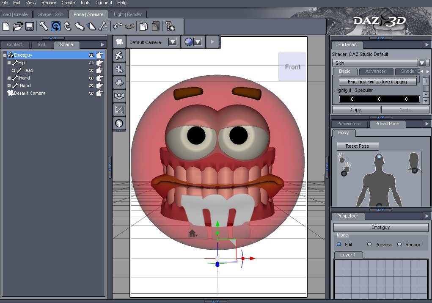Click the Redo arrow icon
Screen dimensions: 432x303
pyautogui.click(x=129, y=26)
